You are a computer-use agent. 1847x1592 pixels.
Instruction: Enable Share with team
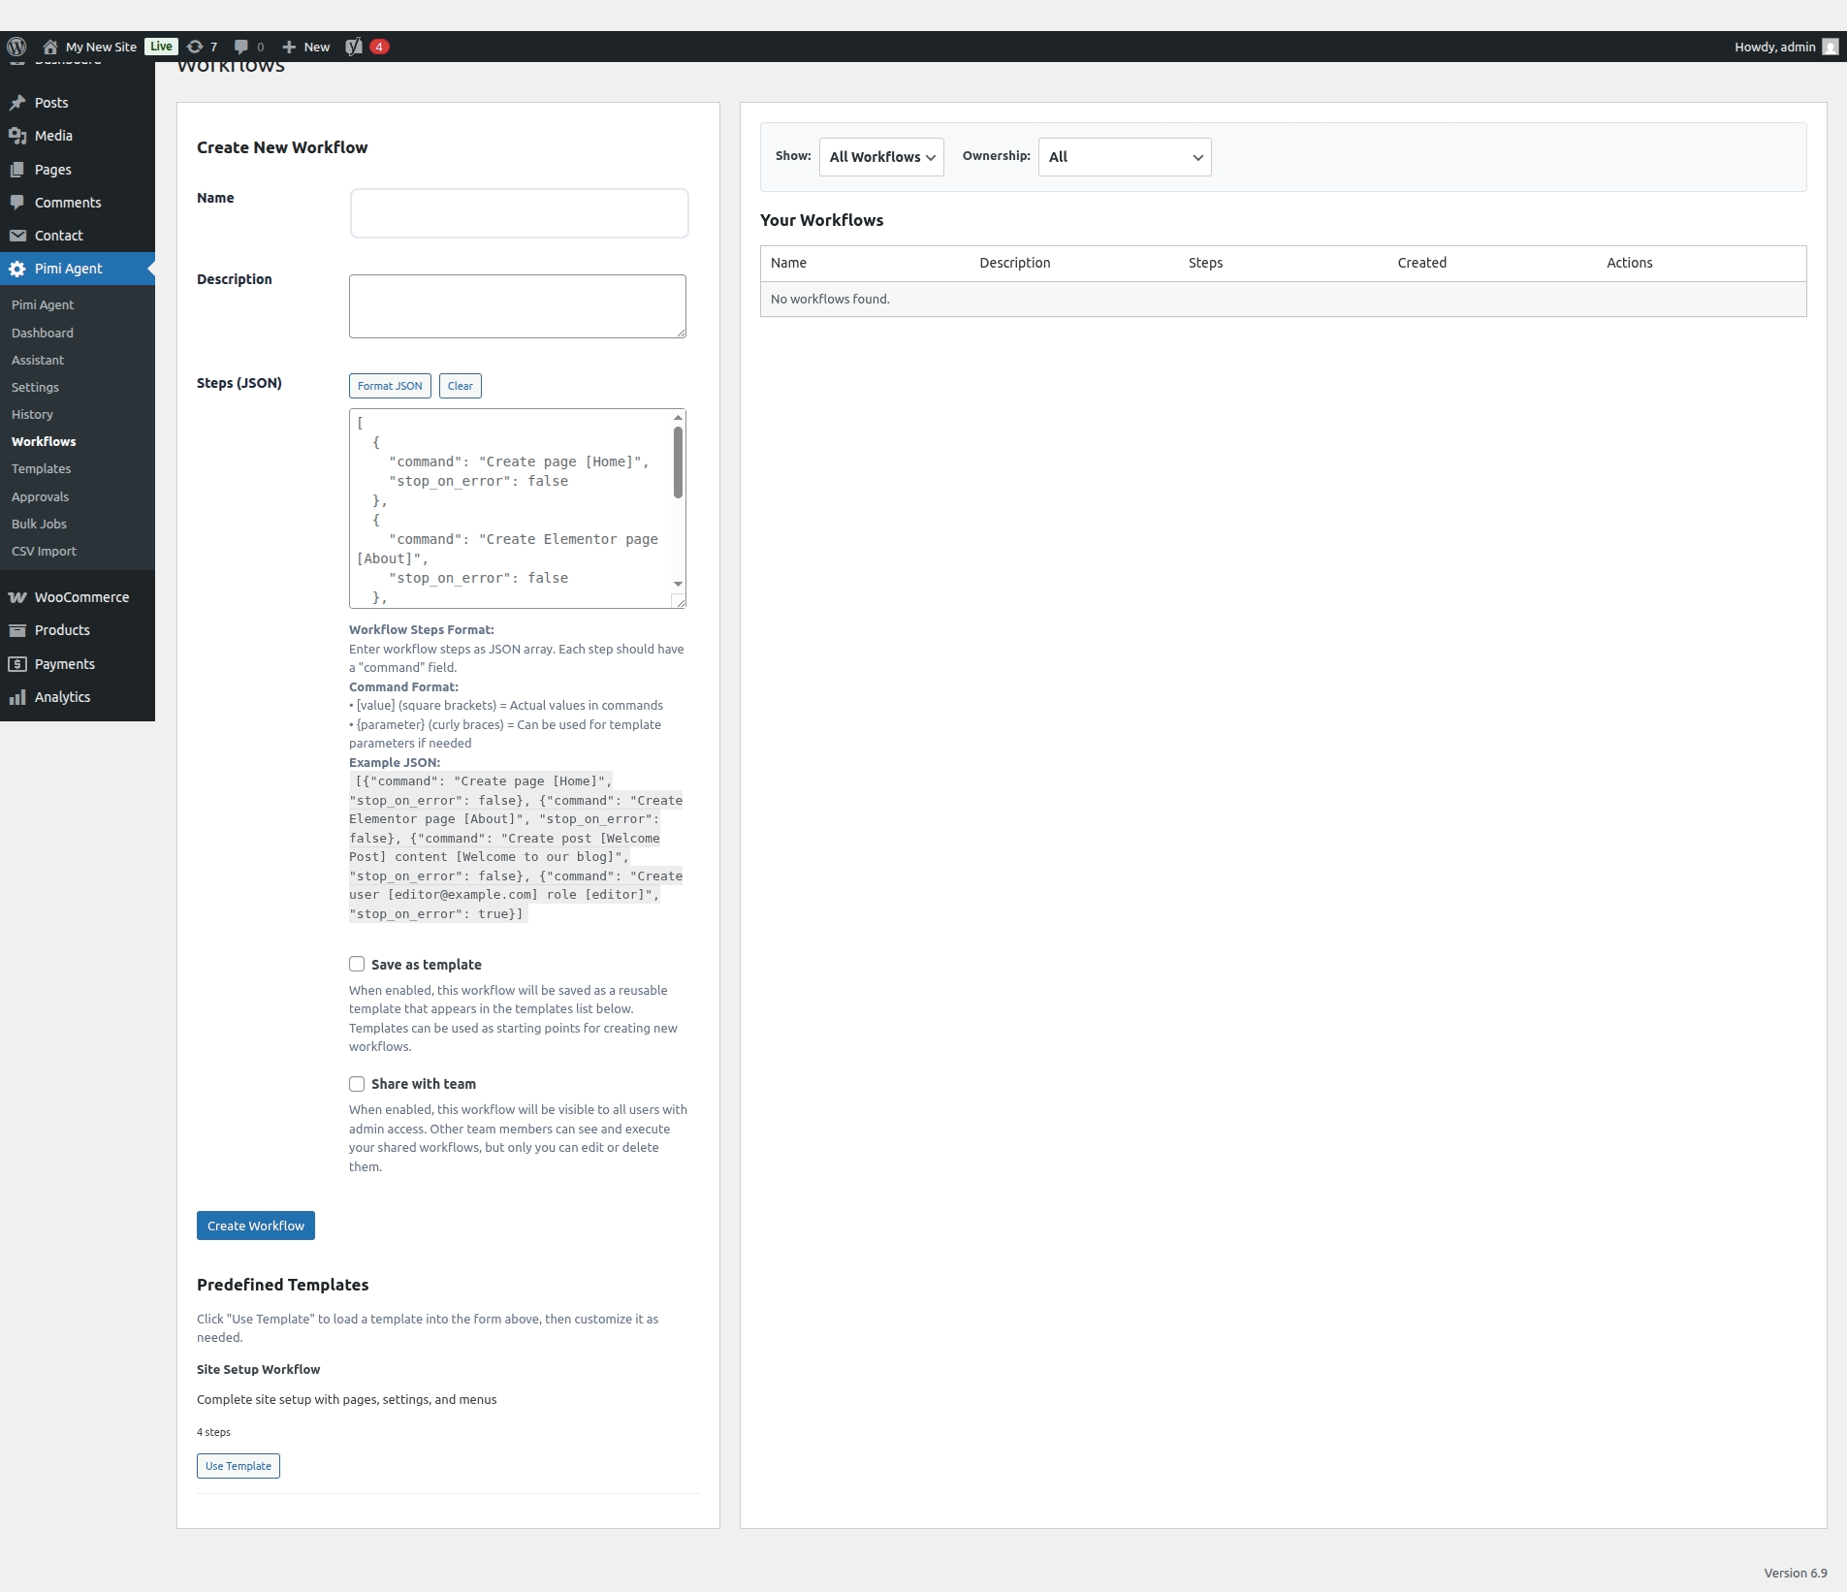pos(357,1083)
